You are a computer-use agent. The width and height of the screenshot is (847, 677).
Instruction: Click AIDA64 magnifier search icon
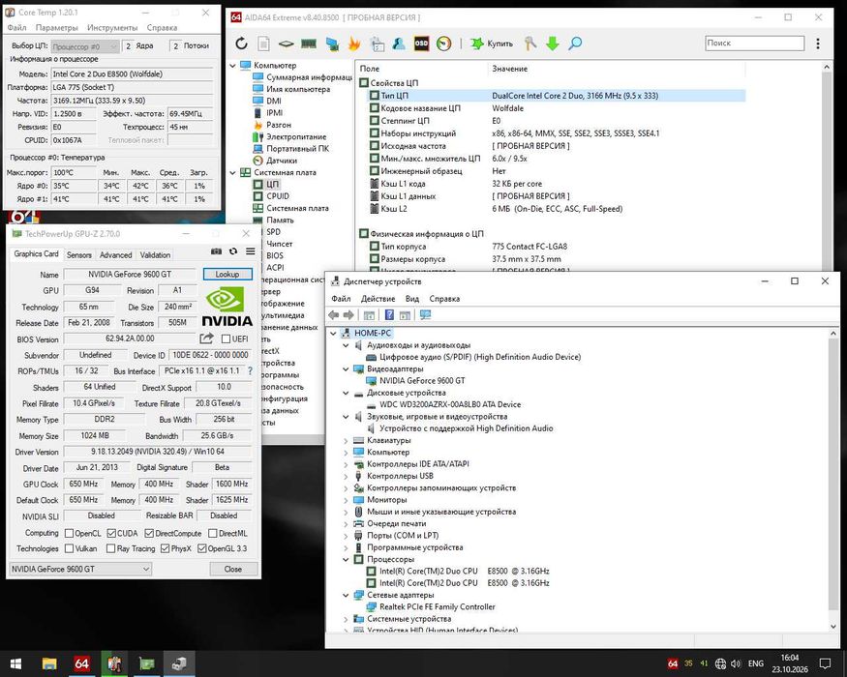pyautogui.click(x=575, y=44)
